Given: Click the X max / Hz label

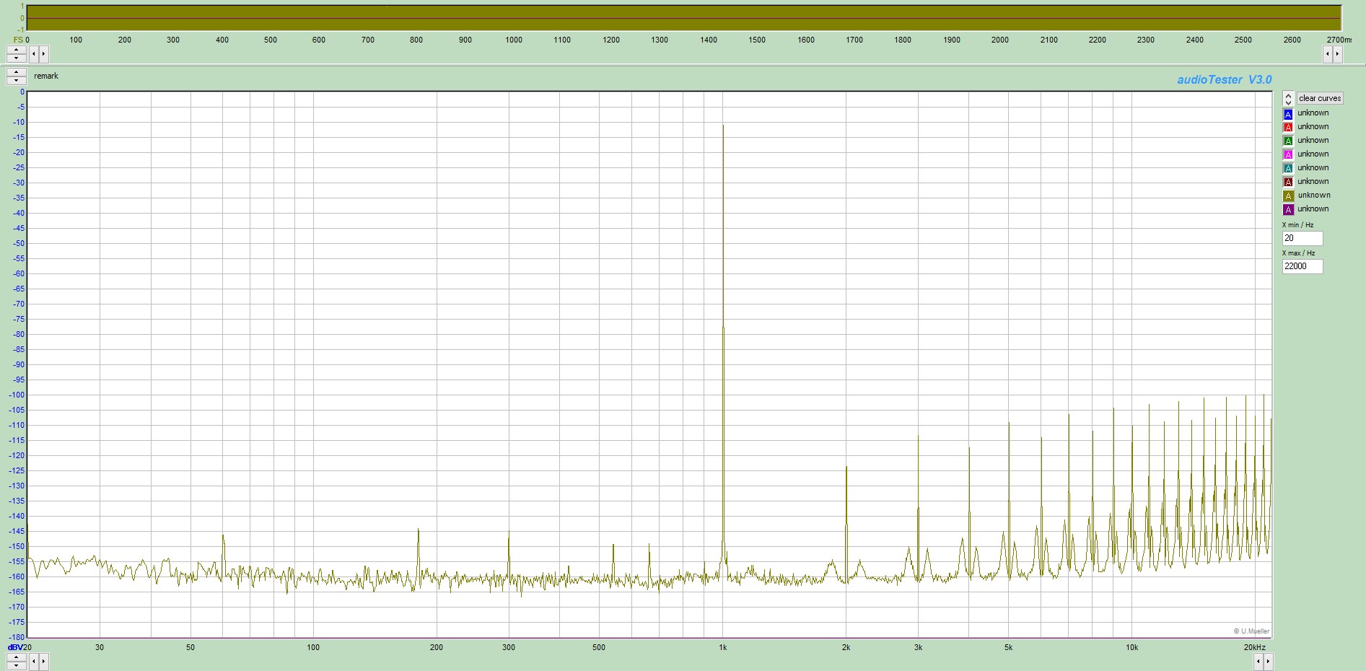Looking at the screenshot, I should (x=1298, y=253).
